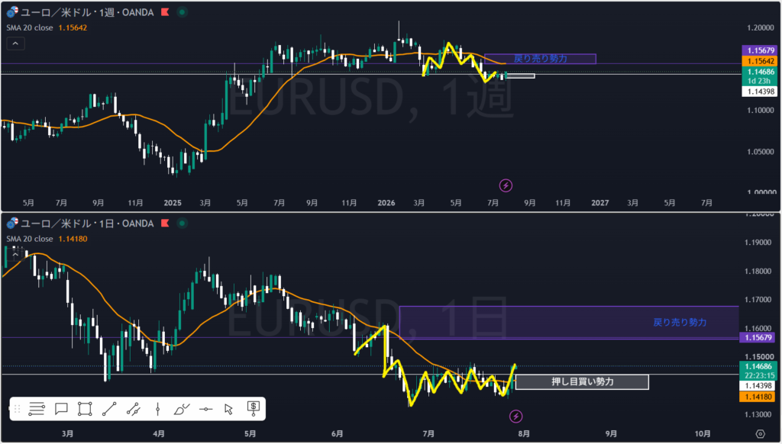Select the 戻り売り勢力 rectangle on daily chart
Screen dimensions: 782x444
tap(568, 323)
